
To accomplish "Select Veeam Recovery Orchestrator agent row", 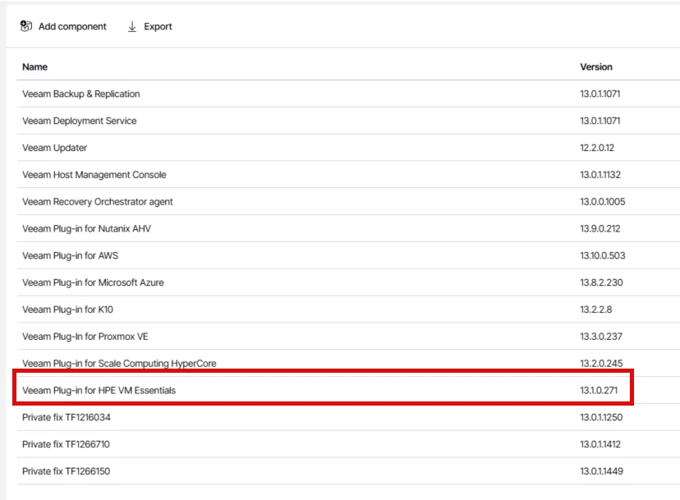I will pos(98,202).
